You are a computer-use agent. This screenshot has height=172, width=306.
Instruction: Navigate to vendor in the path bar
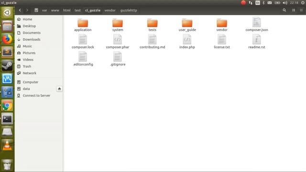pyautogui.click(x=110, y=11)
